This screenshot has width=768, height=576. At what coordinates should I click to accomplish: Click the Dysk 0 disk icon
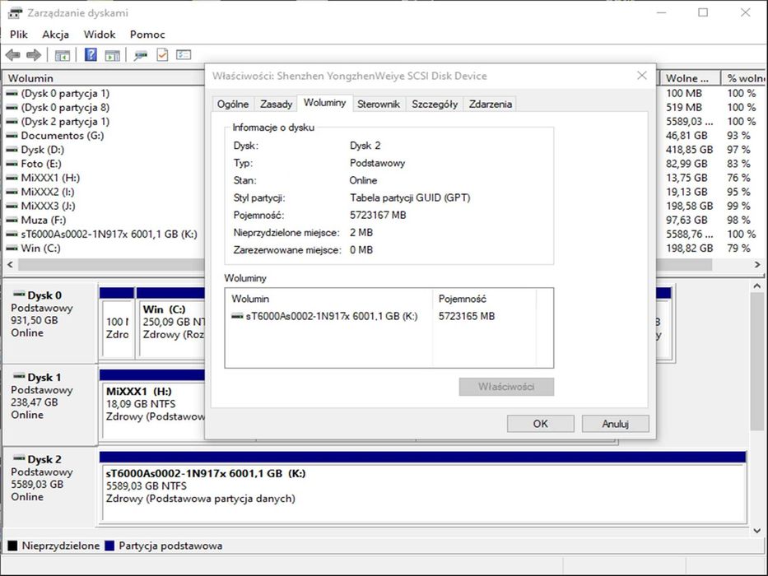[19, 295]
